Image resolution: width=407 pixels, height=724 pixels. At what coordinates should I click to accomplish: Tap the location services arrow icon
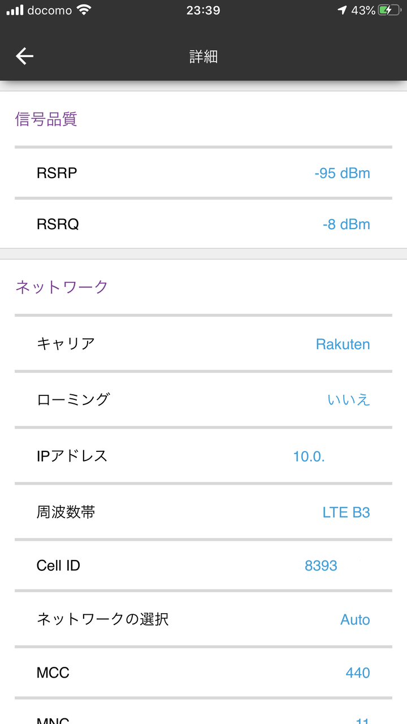pyautogui.click(x=342, y=10)
